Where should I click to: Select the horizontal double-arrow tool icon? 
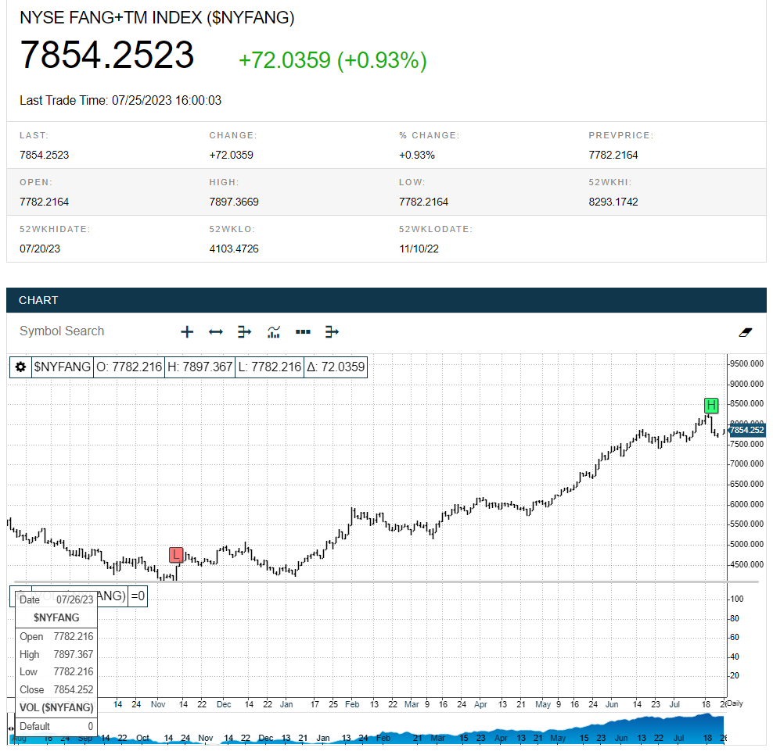click(215, 332)
